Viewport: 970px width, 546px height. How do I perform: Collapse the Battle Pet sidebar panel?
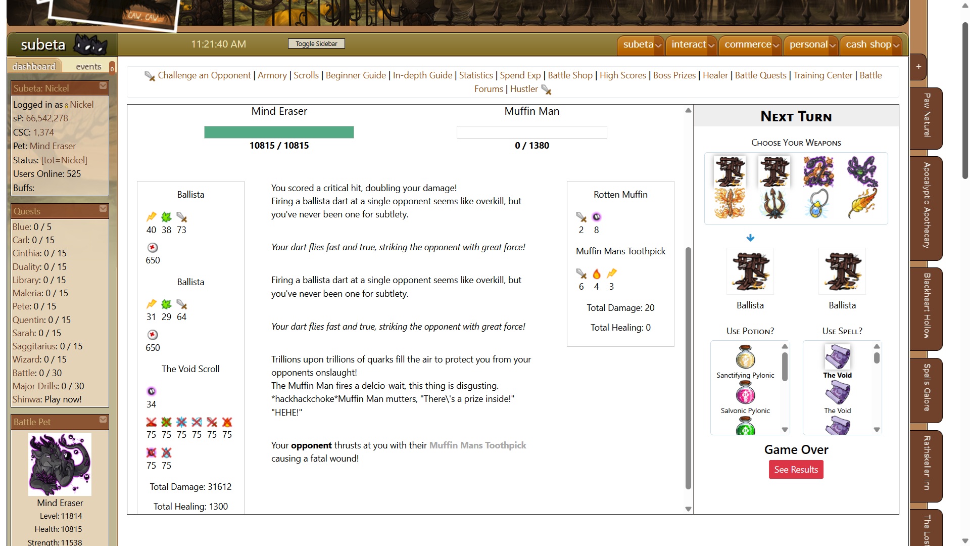(x=103, y=420)
